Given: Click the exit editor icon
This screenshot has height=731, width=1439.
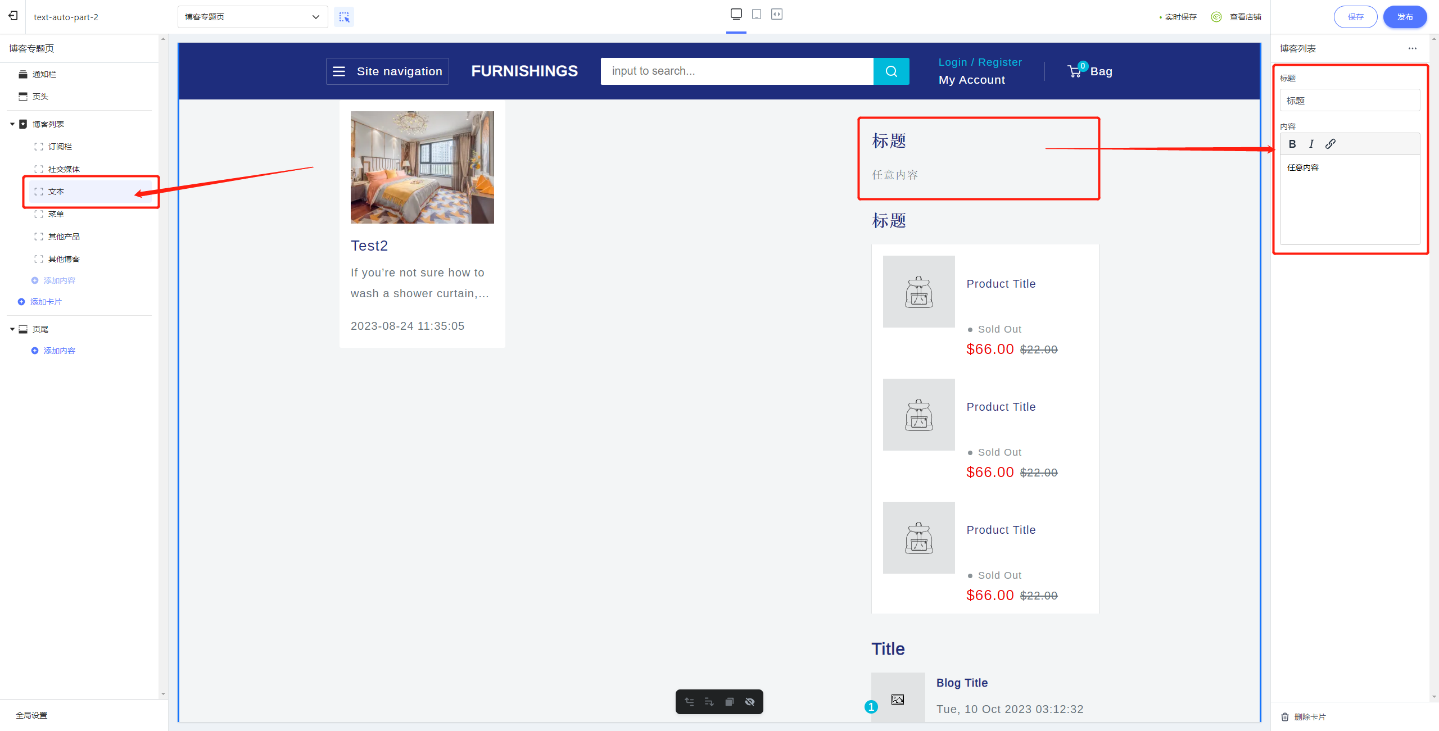Looking at the screenshot, I should pos(13,16).
